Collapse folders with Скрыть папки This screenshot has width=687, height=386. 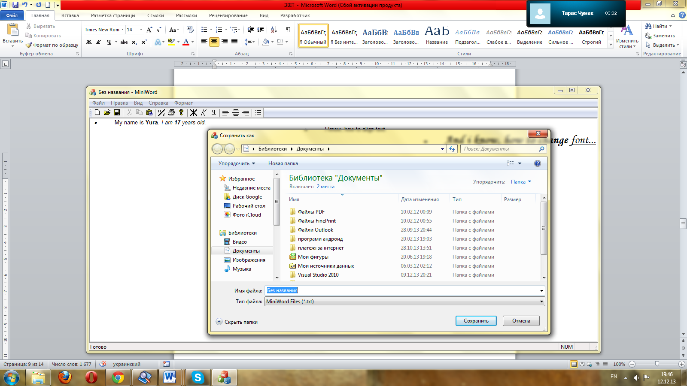(237, 322)
